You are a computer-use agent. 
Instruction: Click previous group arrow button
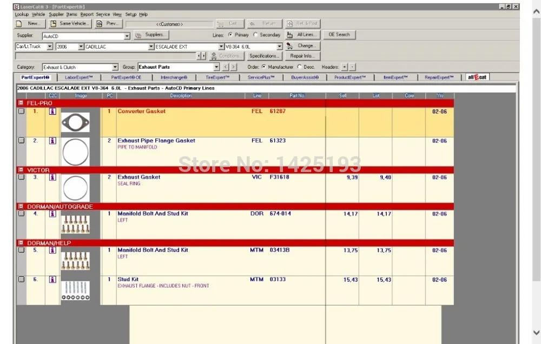point(226,67)
